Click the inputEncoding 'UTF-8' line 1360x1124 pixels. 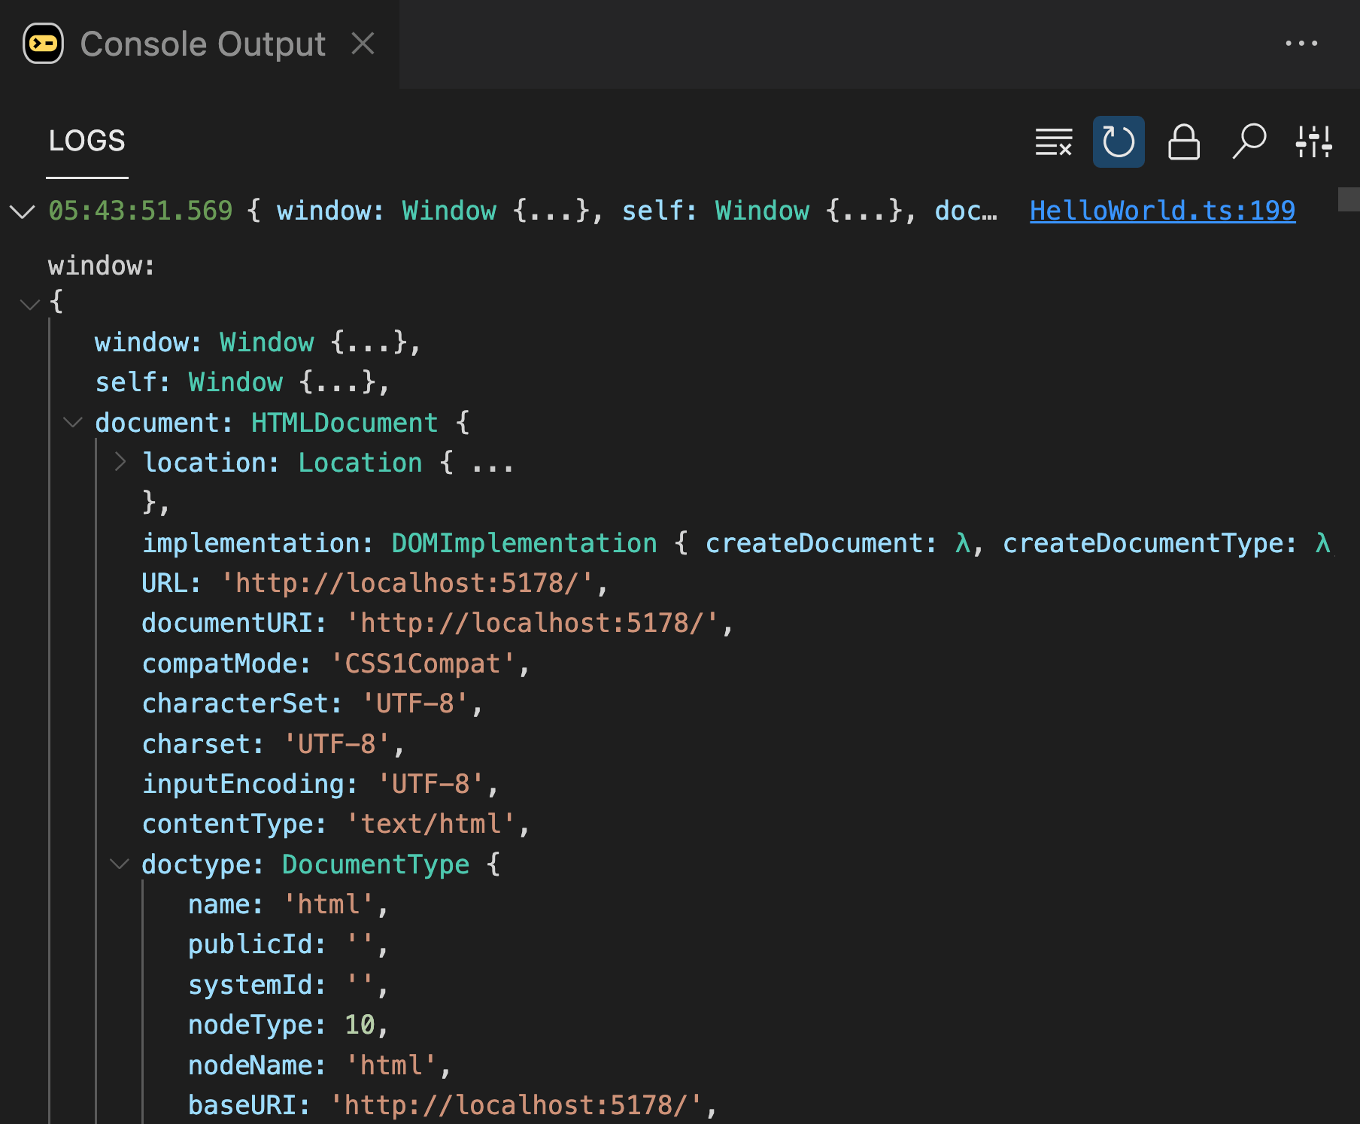click(x=320, y=785)
